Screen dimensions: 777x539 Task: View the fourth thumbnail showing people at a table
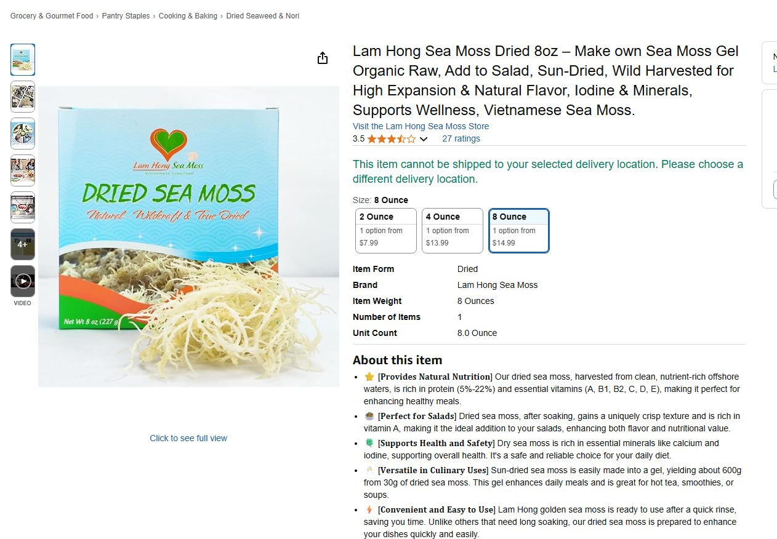pos(23,170)
